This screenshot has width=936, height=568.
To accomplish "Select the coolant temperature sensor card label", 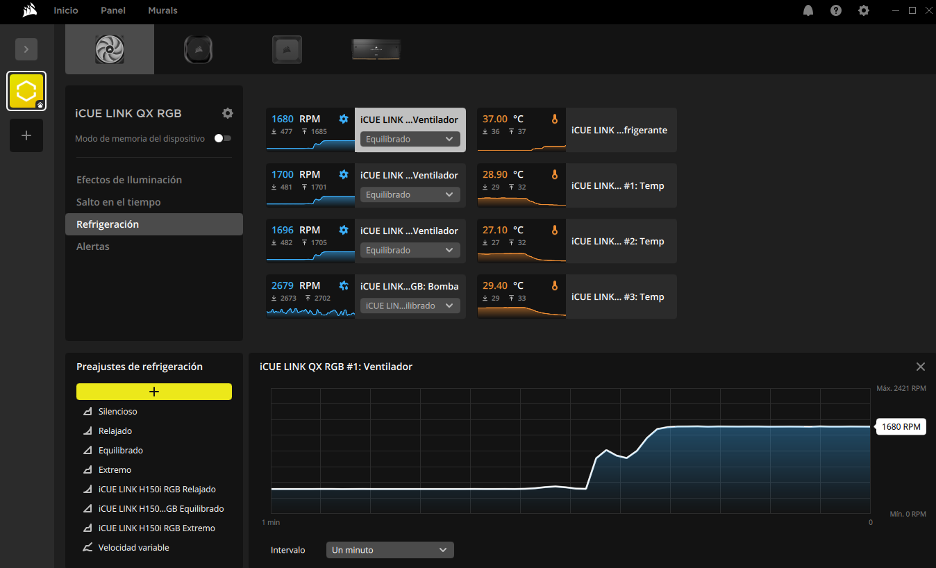I will [x=619, y=130].
